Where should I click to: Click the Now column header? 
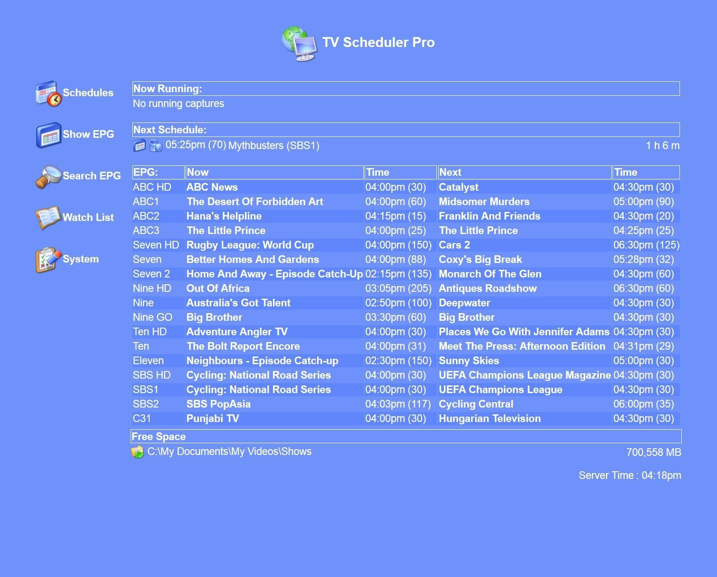(274, 172)
